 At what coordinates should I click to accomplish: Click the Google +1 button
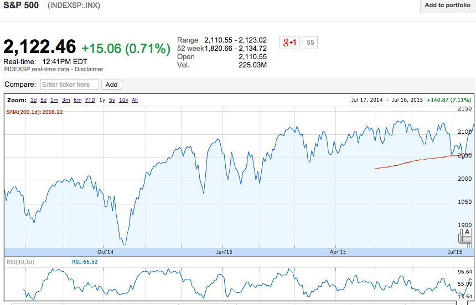coord(289,43)
